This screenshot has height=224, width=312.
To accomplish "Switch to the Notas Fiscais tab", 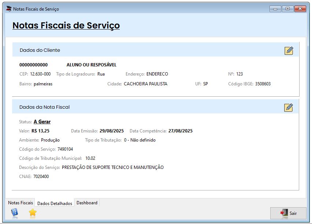I will tap(21, 203).
